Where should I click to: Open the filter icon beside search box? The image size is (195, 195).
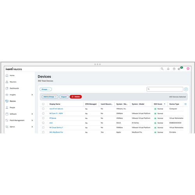186,89
